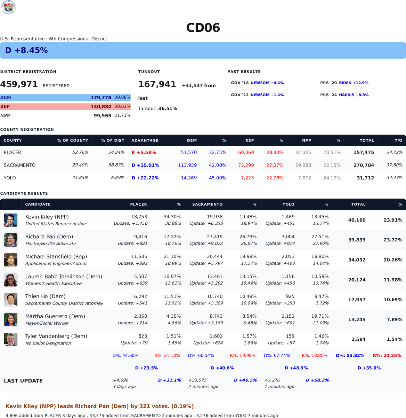
Task: Click the D +48.9% Yolo margin
Action: tap(296, 368)
